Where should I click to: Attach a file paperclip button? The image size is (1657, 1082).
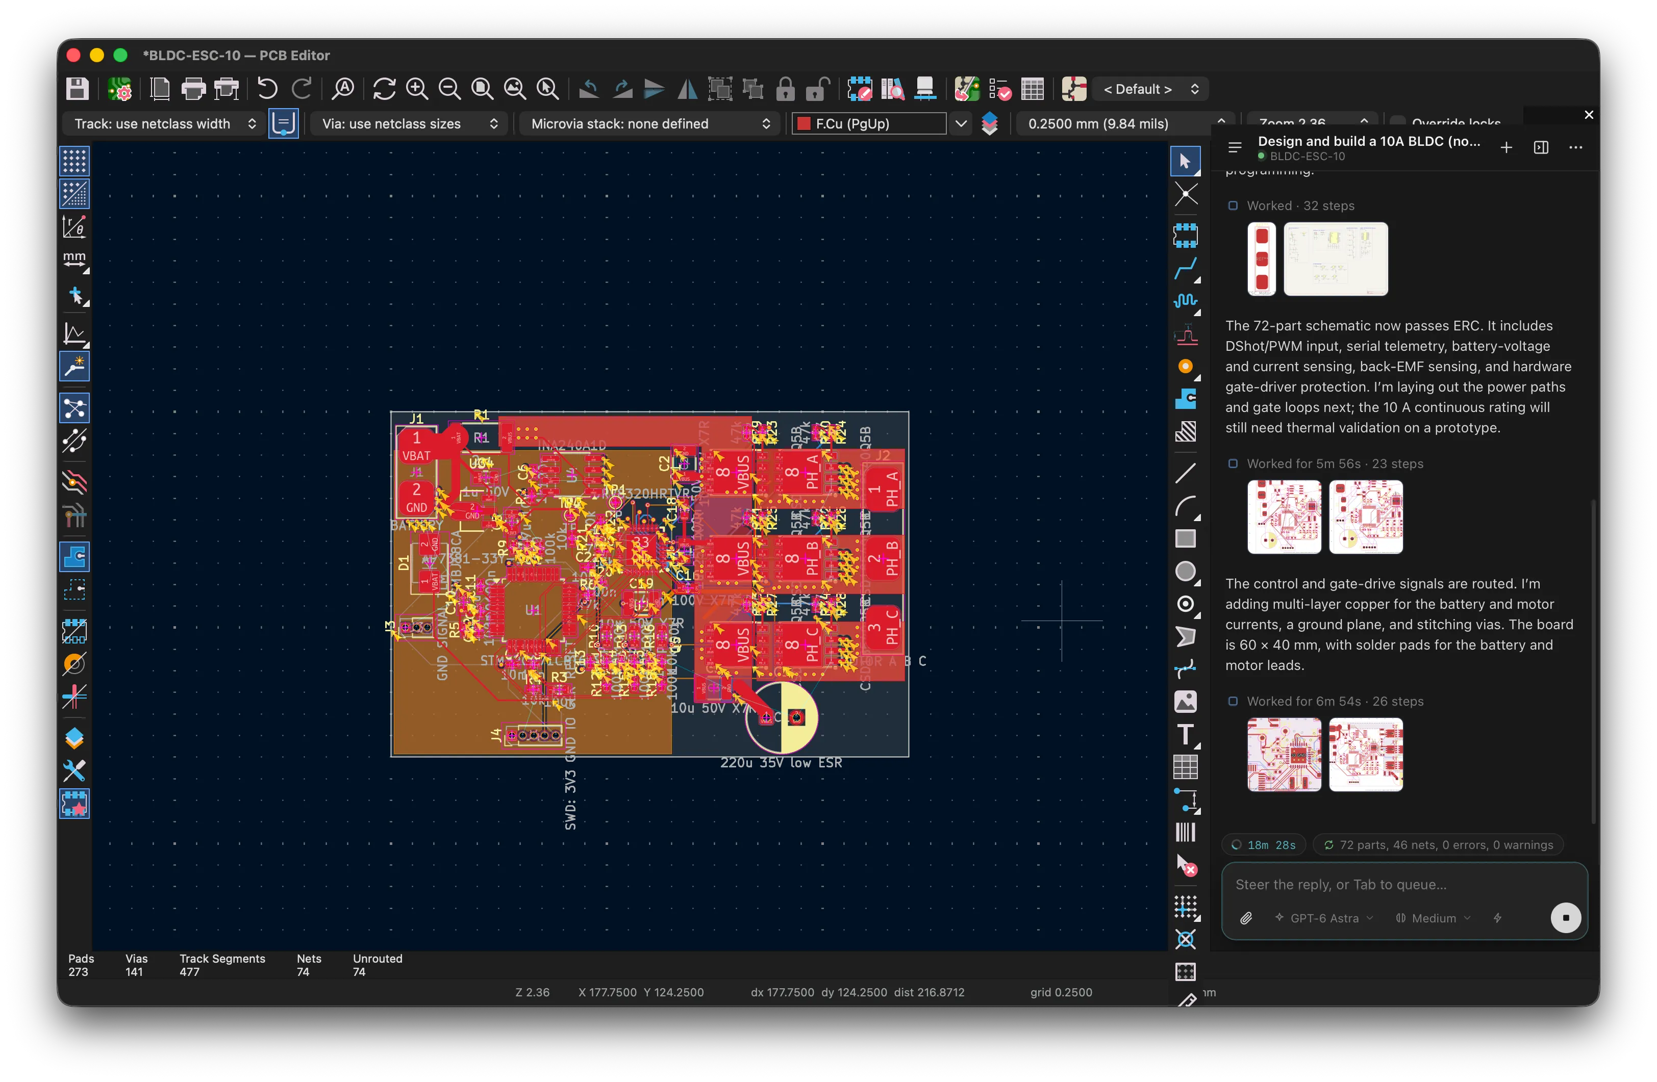1246,918
